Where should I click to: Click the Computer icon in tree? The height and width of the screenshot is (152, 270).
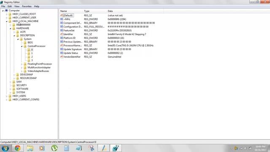[x=6, y=11]
